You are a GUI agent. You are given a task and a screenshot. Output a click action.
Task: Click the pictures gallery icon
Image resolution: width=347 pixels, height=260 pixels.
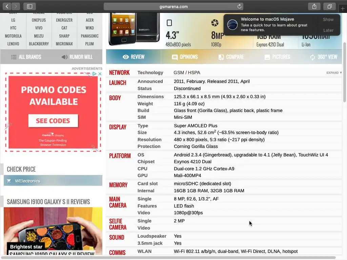(x=267, y=57)
